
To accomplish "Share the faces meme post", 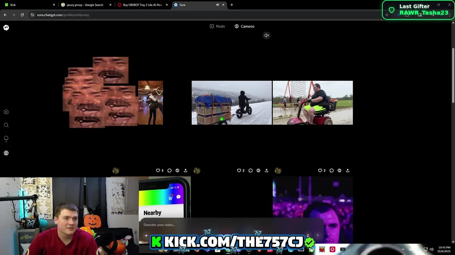I will 186,170.
